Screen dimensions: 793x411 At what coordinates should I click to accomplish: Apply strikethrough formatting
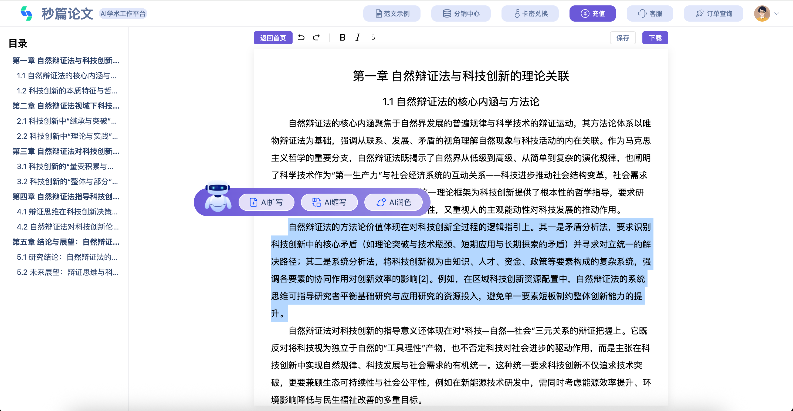point(373,38)
